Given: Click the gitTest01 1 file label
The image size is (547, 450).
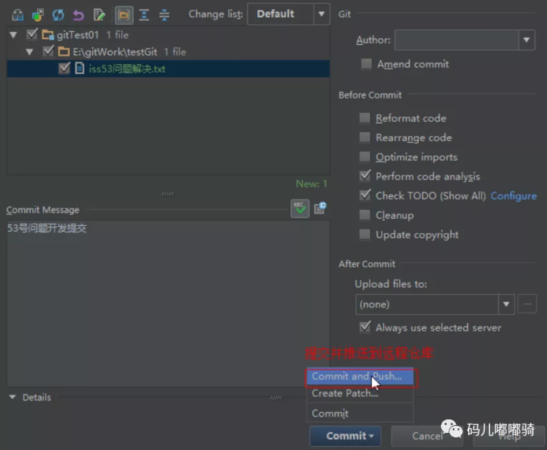Looking at the screenshot, I should [x=92, y=35].
